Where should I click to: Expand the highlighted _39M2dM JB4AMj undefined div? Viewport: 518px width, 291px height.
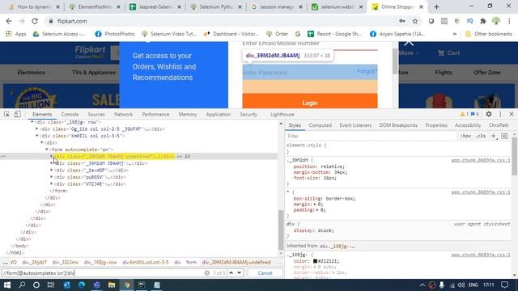click(51, 156)
